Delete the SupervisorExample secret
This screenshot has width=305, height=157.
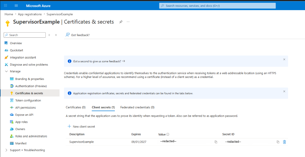tap(284, 142)
